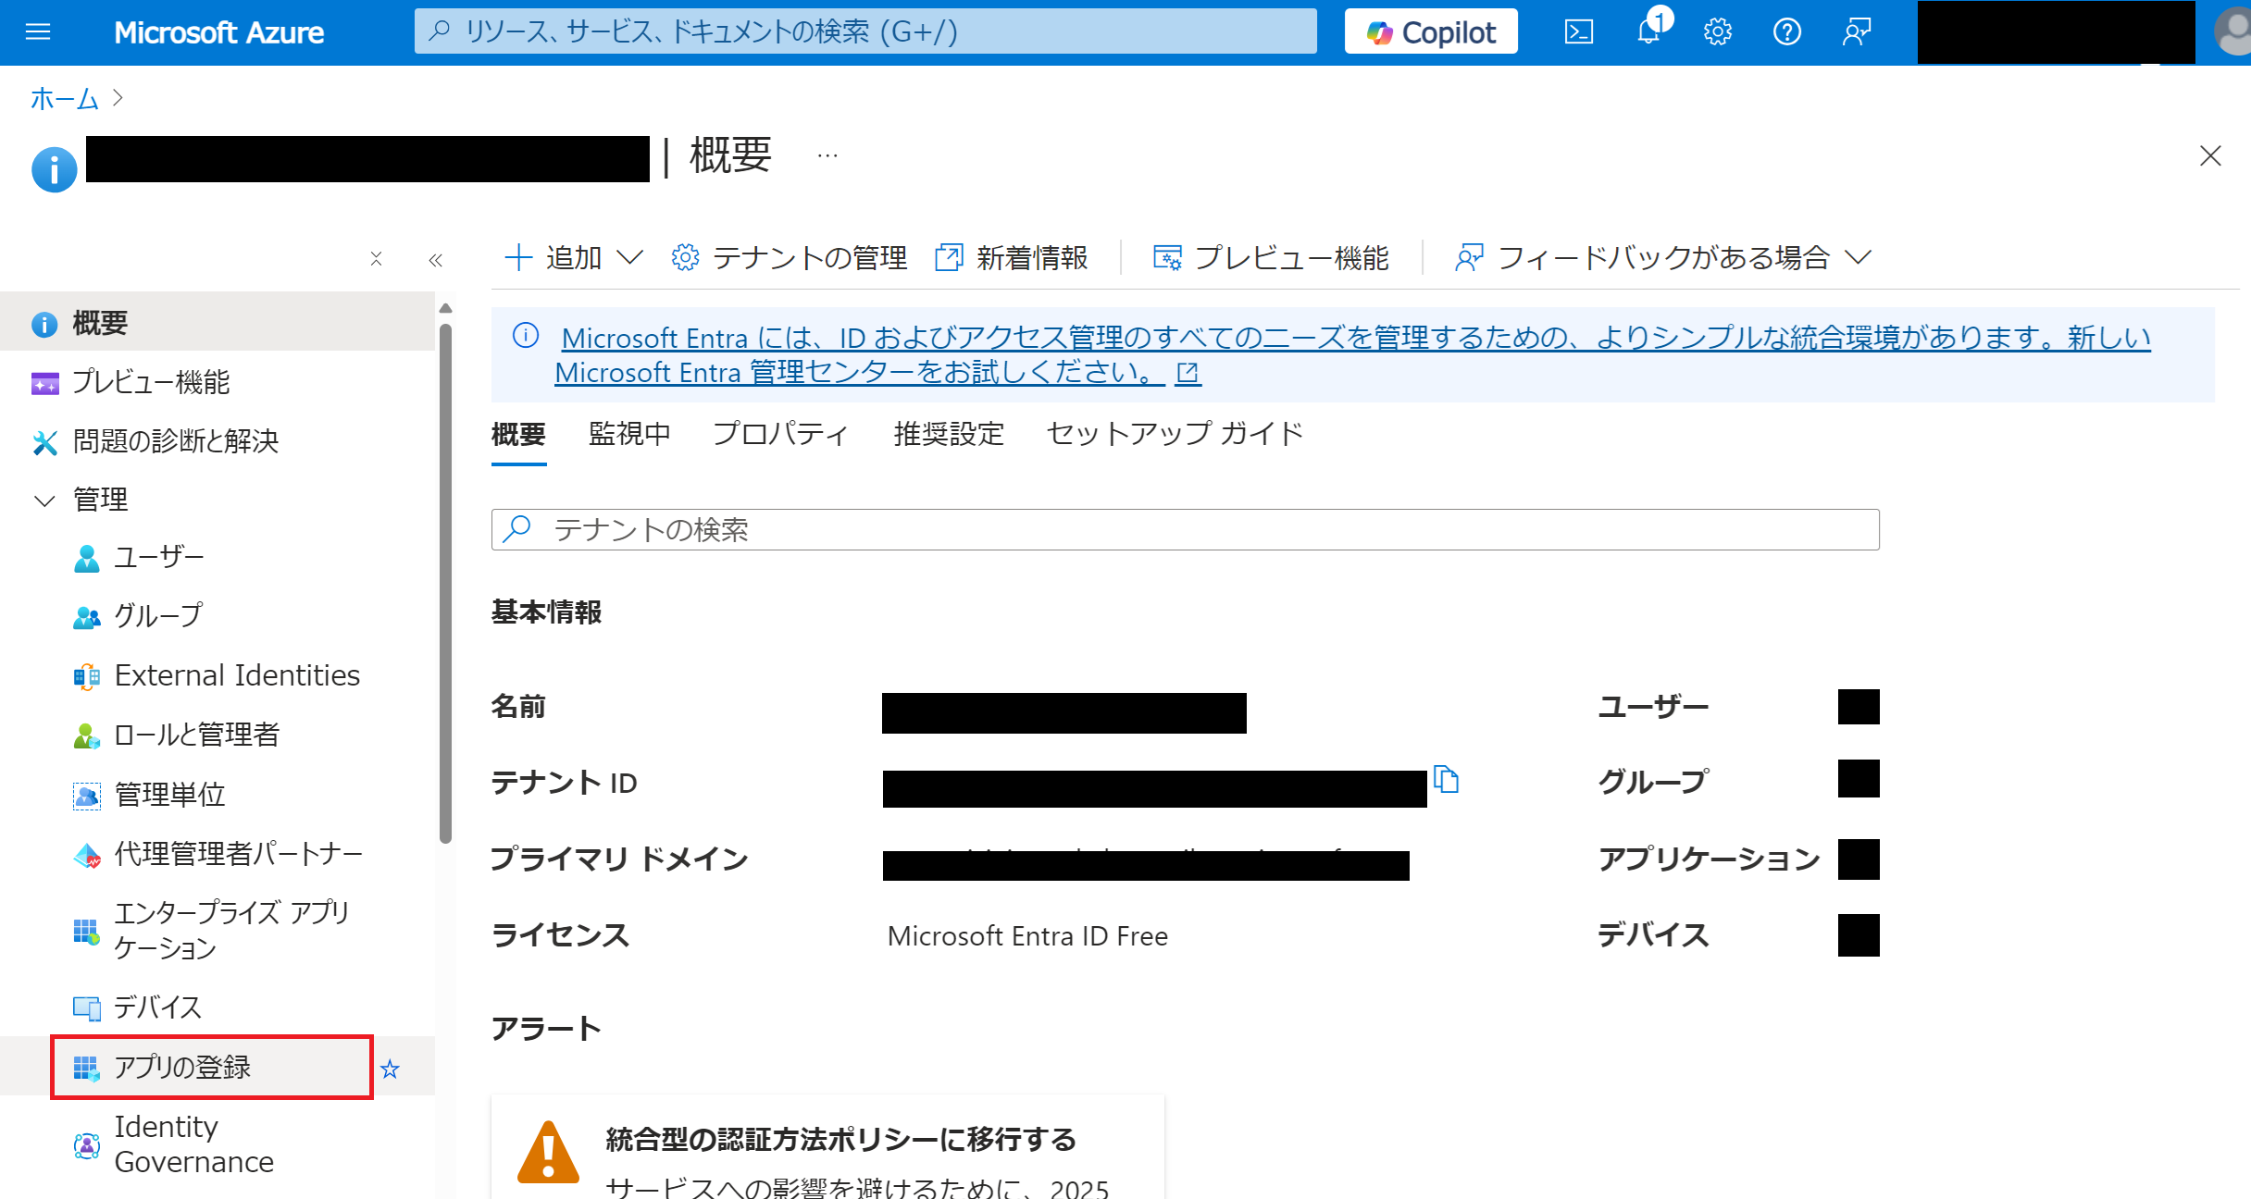Open the ユーザー sidebar item
Viewport: 2251px width, 1199px height.
tap(158, 557)
